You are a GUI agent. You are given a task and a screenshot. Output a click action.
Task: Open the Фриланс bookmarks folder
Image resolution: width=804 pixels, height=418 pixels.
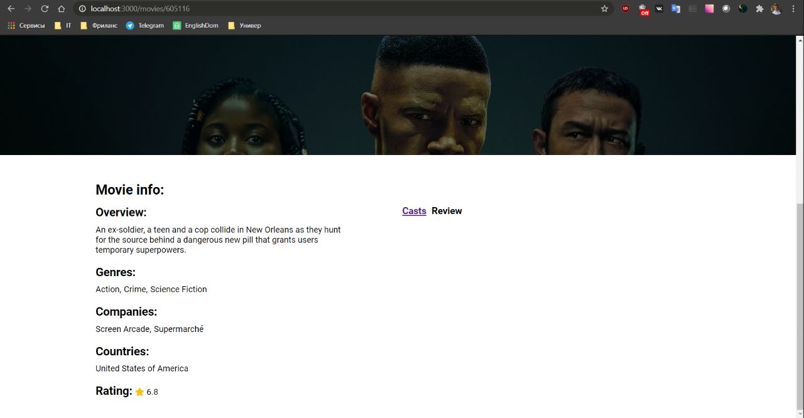click(x=99, y=26)
